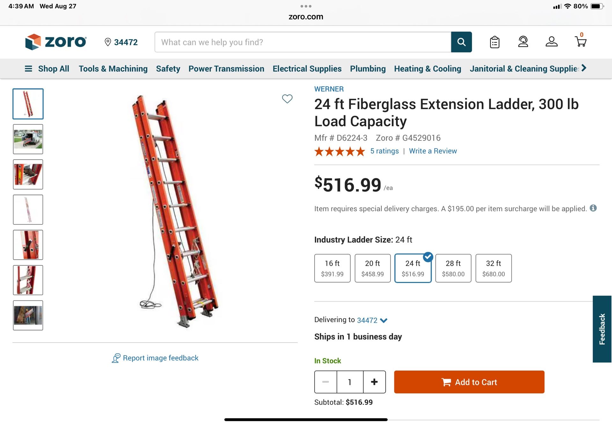Open the Tools & Machining category
The image size is (612, 425).
click(113, 69)
